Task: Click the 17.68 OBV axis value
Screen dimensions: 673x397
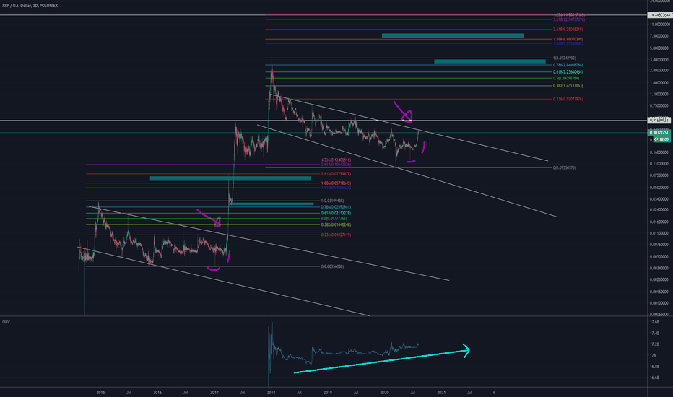Action: pyautogui.click(x=654, y=322)
